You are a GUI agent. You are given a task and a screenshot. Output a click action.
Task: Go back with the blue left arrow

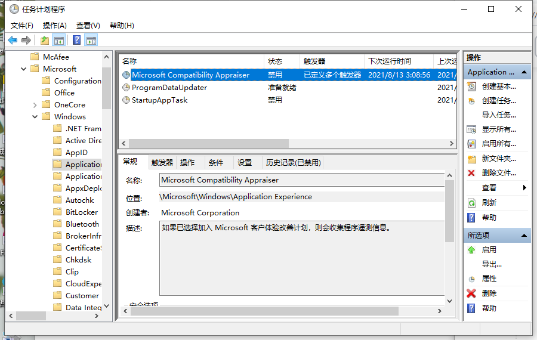click(13, 41)
